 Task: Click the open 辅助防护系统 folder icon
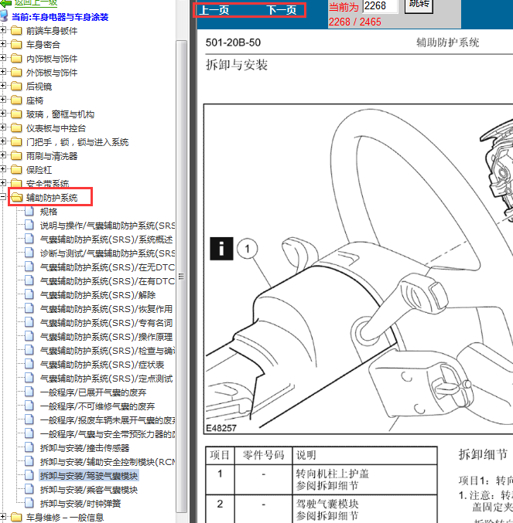click(x=16, y=198)
